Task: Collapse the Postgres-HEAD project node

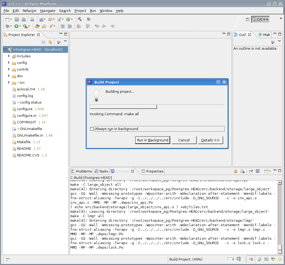Action: (x=4, y=49)
